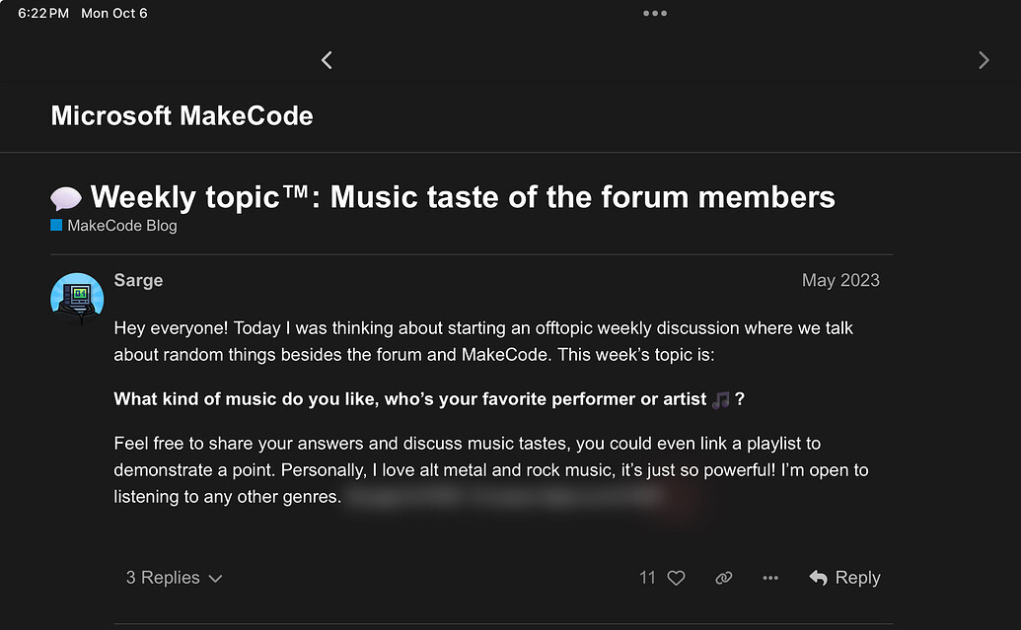
Task: Navigate forward using the right chevron
Action: tap(984, 60)
